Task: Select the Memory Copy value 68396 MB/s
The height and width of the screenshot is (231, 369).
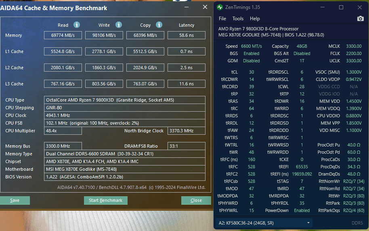Action: tap(145, 35)
